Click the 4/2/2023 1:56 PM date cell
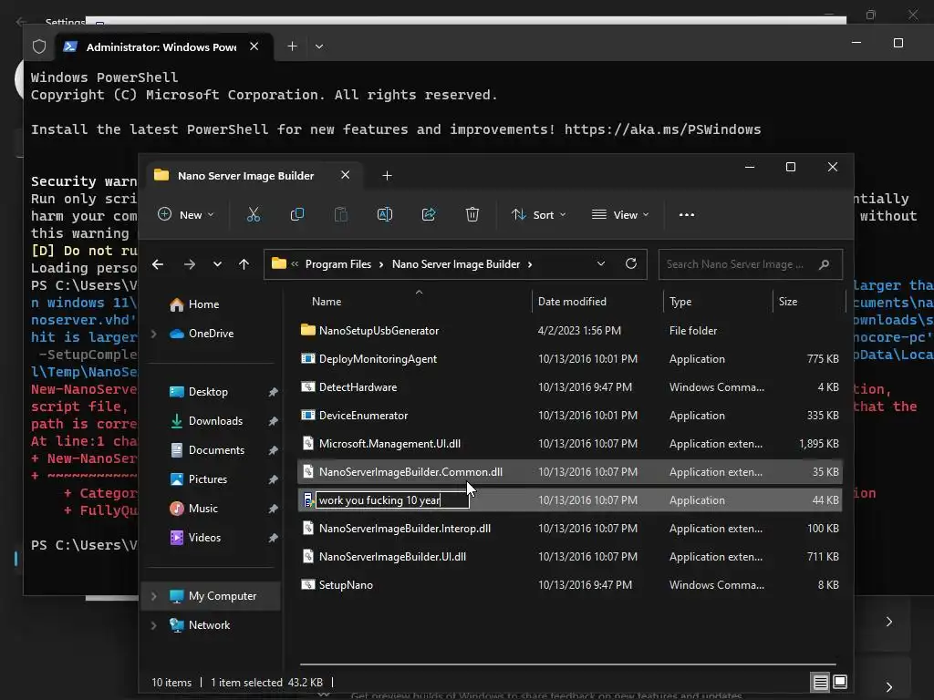Image resolution: width=934 pixels, height=700 pixels. pyautogui.click(x=579, y=330)
